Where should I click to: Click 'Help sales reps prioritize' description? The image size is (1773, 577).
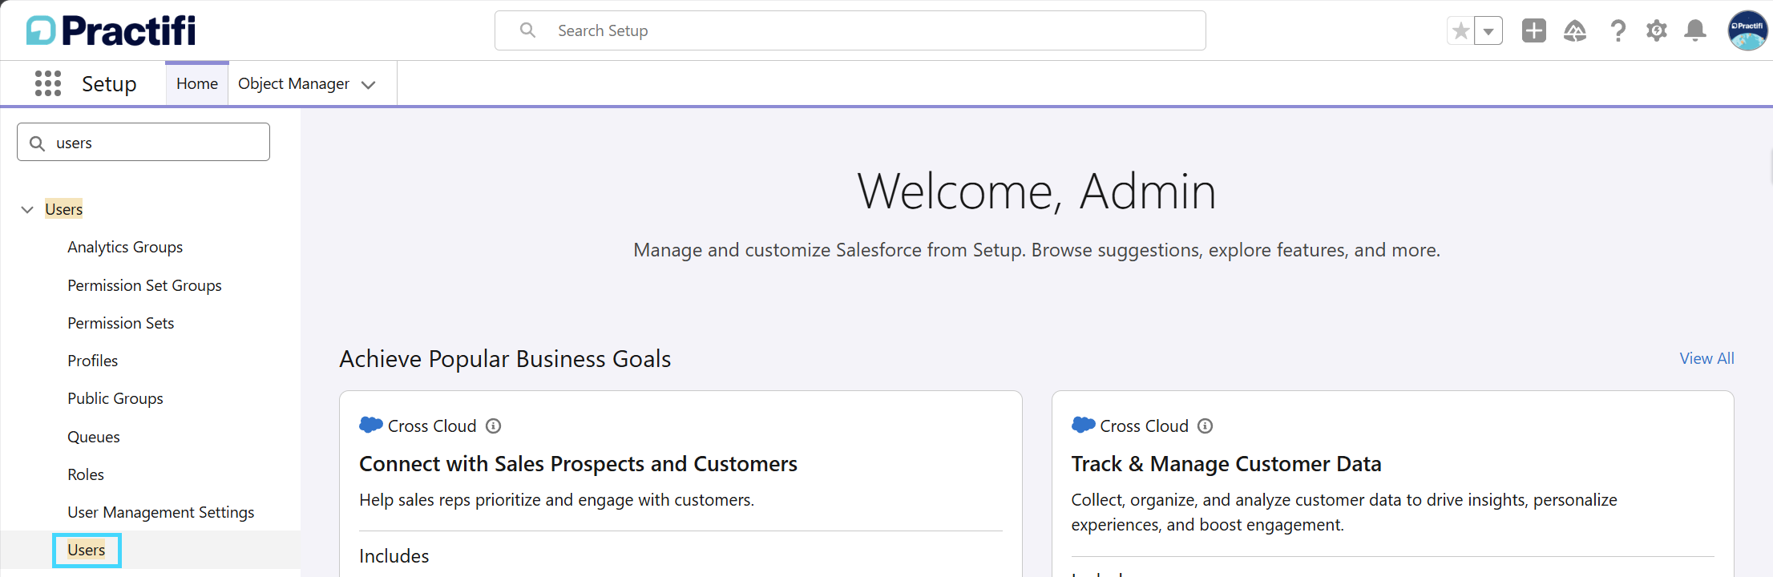tap(557, 500)
